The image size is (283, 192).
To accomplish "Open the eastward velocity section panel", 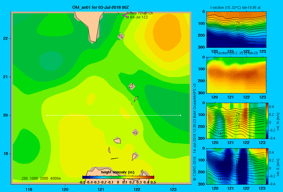I will tap(236, 166).
